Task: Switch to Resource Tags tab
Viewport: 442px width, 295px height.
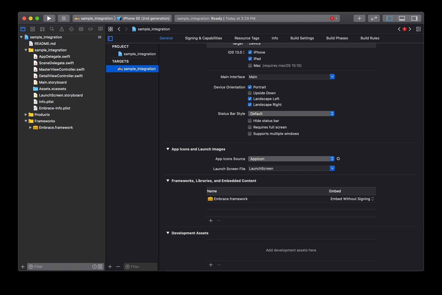Action: [247, 38]
